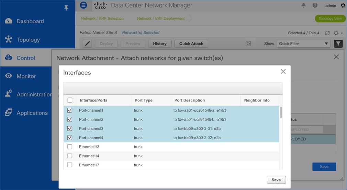
Task: Click the pencil edit icon
Action: 87,44
